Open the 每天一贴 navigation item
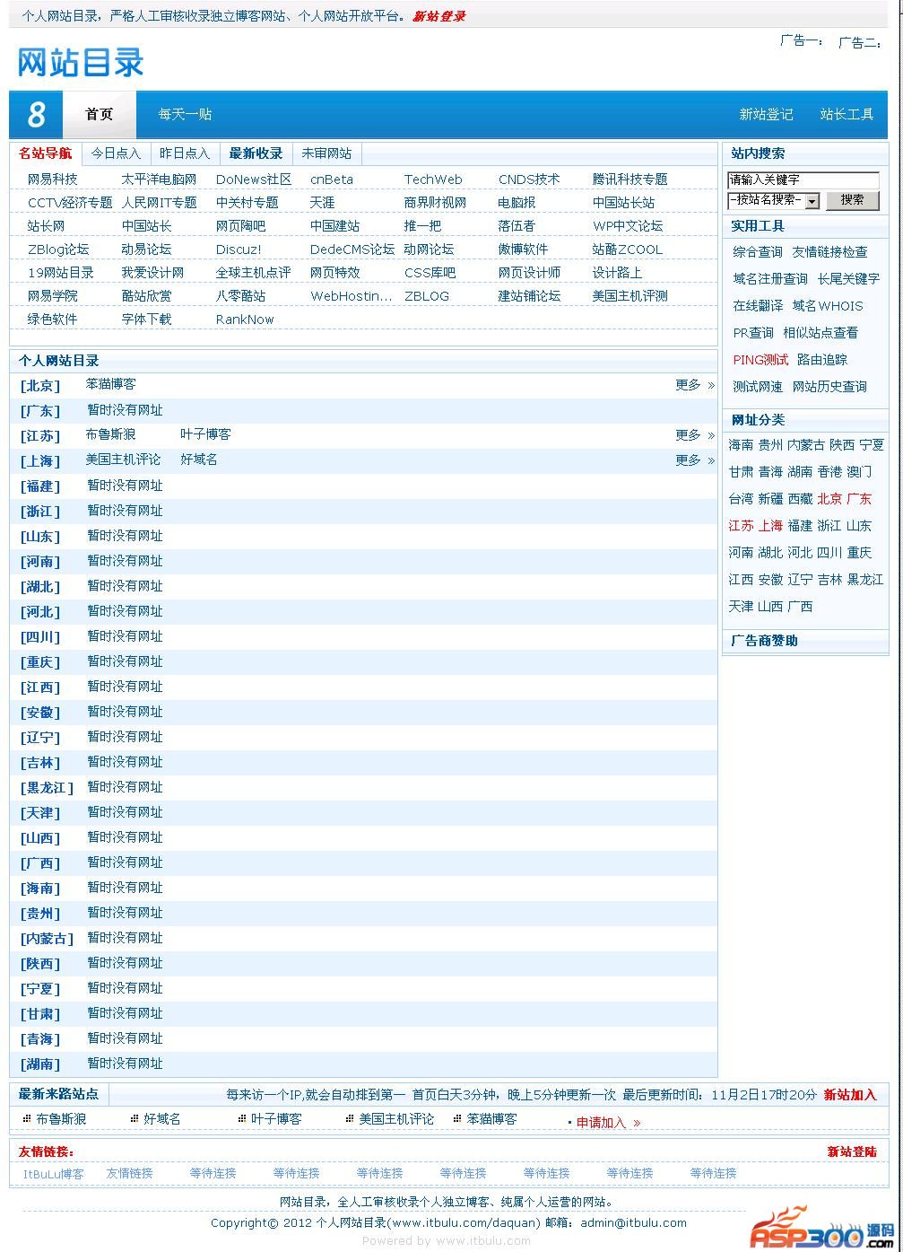Viewport: 903px width, 1252px height. 186,114
